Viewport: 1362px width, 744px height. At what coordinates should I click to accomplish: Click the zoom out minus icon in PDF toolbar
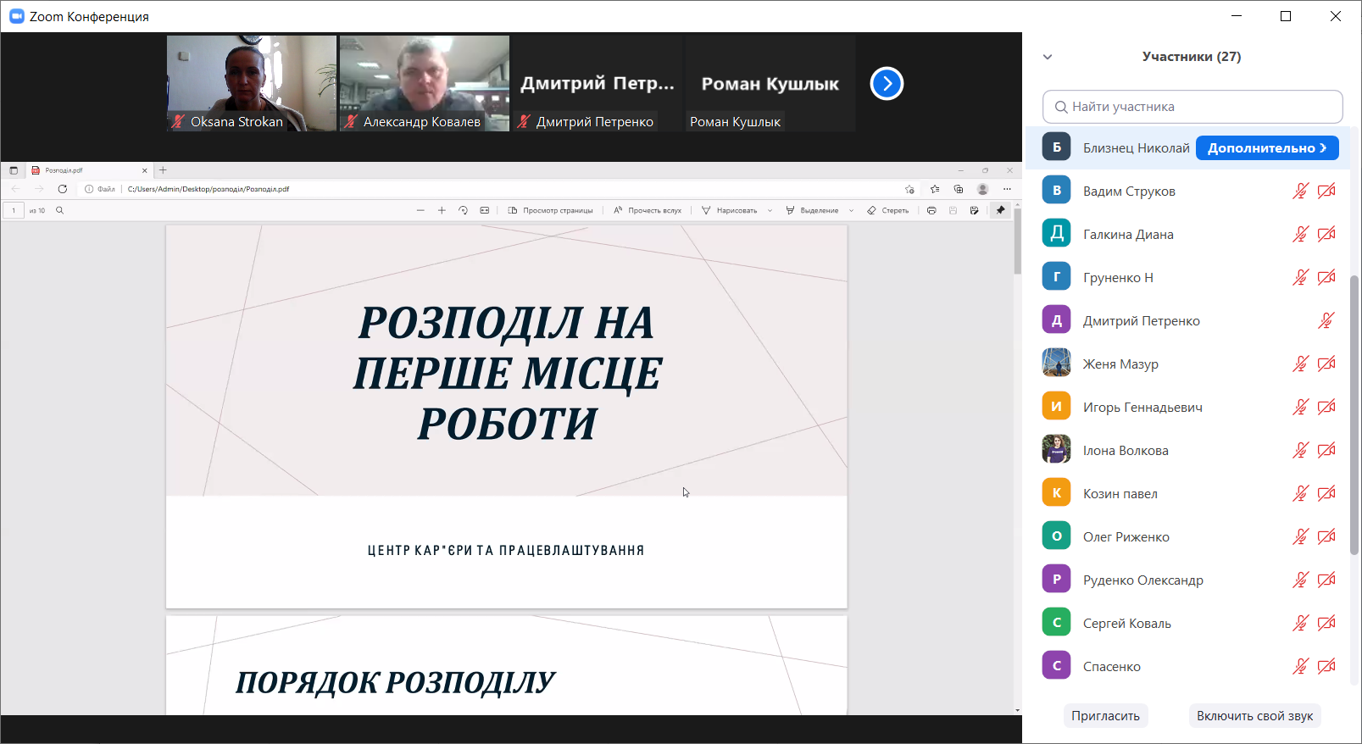(420, 210)
